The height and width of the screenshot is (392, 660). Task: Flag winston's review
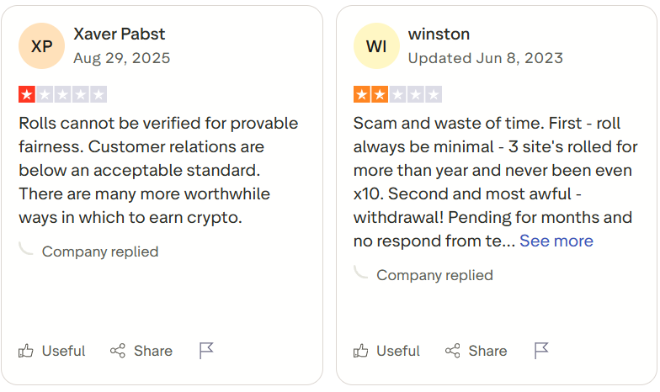point(541,351)
